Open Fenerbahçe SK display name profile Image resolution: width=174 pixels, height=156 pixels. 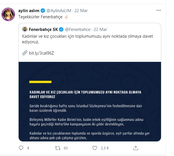pos(43,30)
